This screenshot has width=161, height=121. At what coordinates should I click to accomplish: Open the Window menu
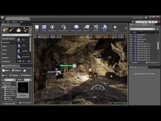pyautogui.click(x=15, y=22)
